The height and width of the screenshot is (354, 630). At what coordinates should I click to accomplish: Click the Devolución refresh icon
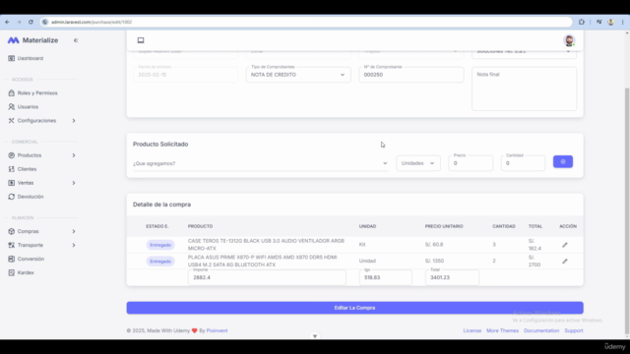click(x=11, y=197)
